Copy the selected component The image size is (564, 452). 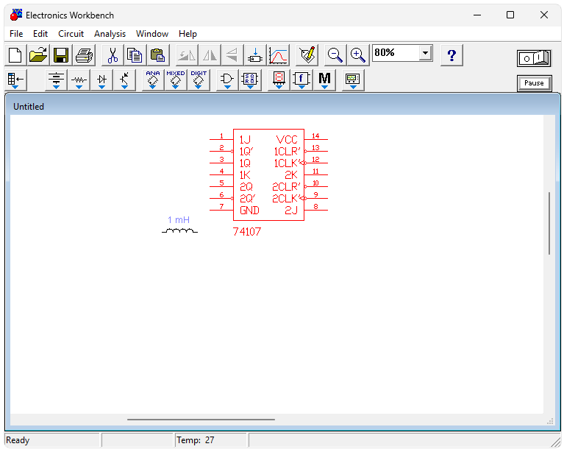(135, 55)
